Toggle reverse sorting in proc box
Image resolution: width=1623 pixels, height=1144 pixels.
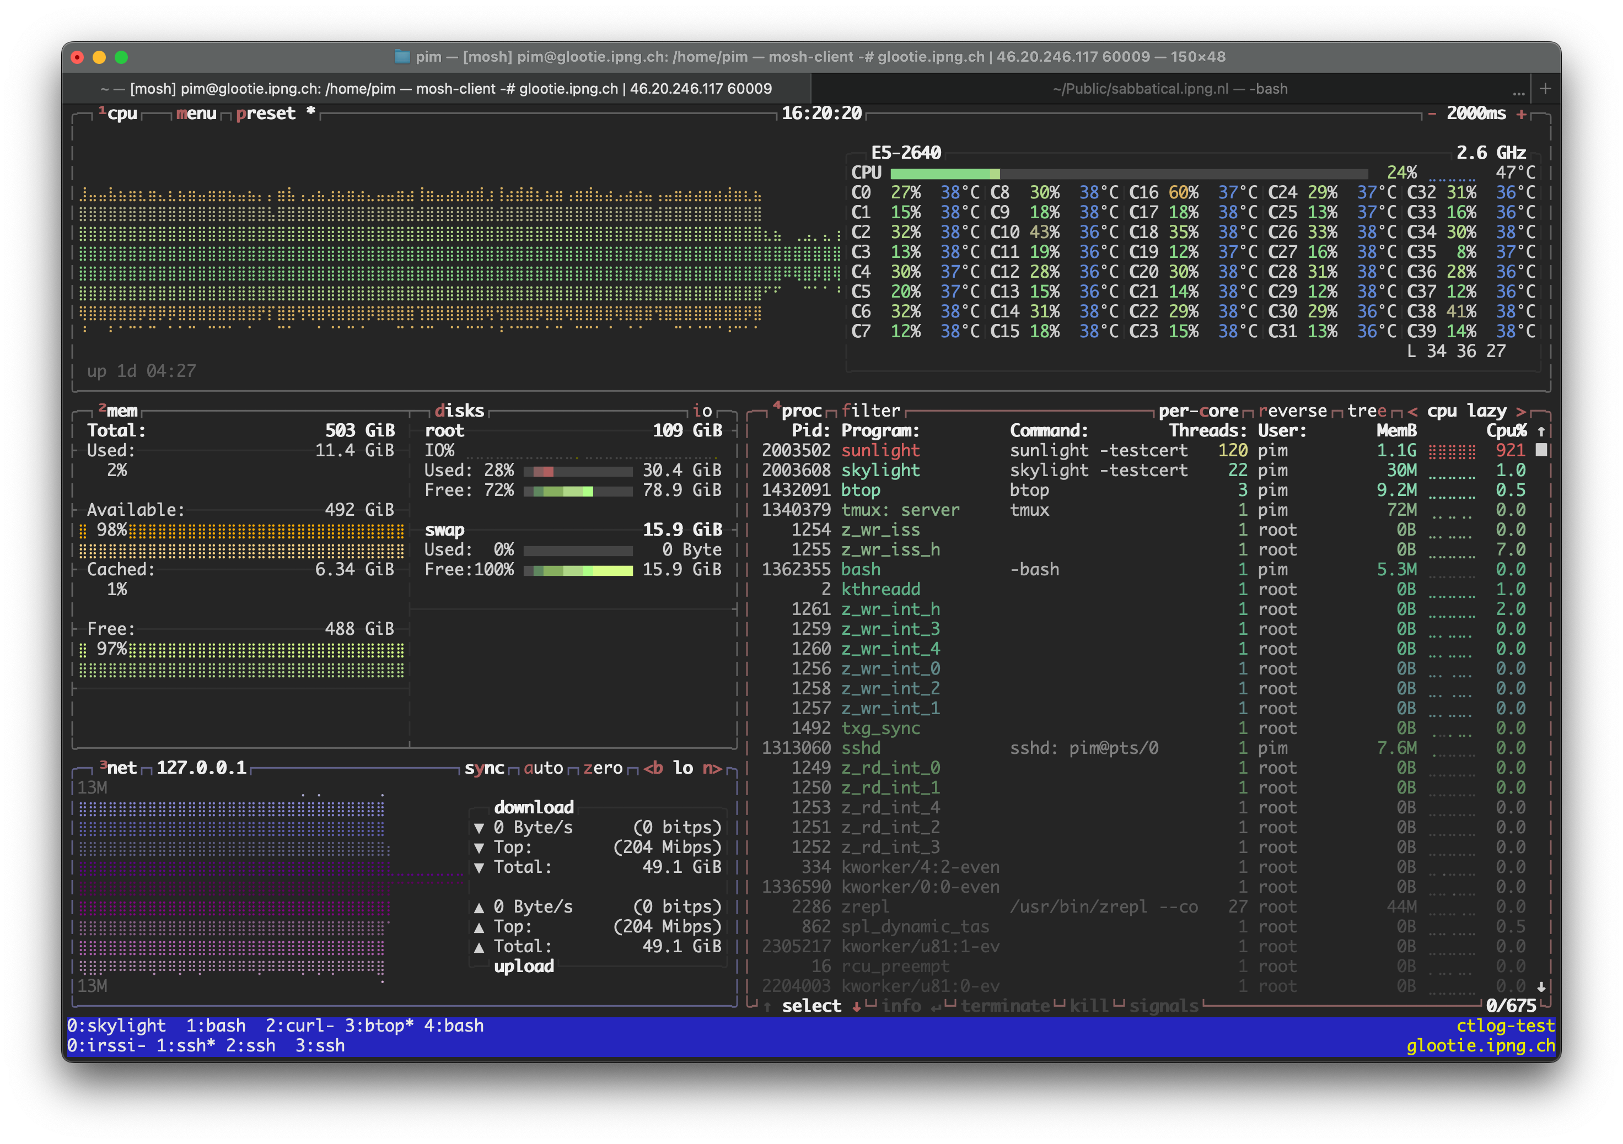(x=1293, y=411)
